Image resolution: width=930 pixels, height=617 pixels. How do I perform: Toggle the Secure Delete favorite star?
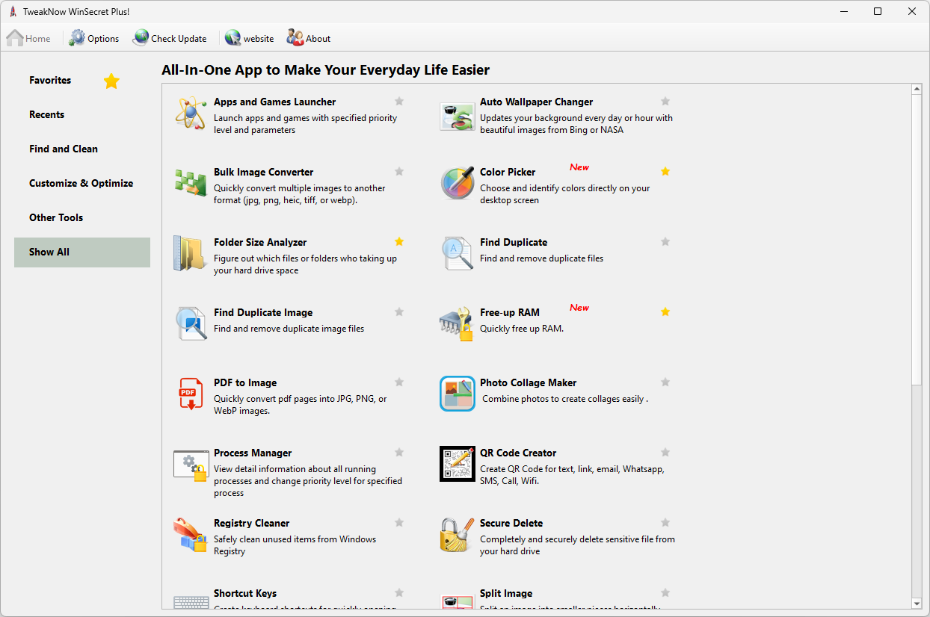tap(665, 523)
